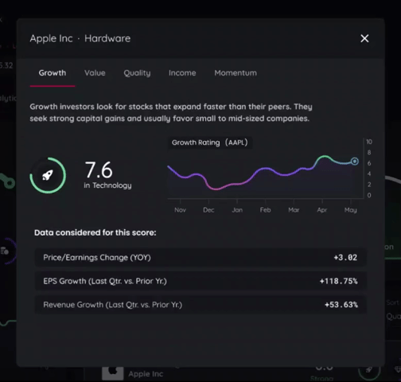
Task: Click the May label on chart axis
Action: (x=351, y=210)
